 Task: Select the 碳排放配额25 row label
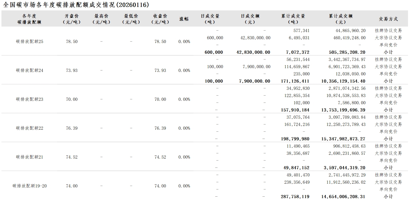pyautogui.click(x=30, y=42)
